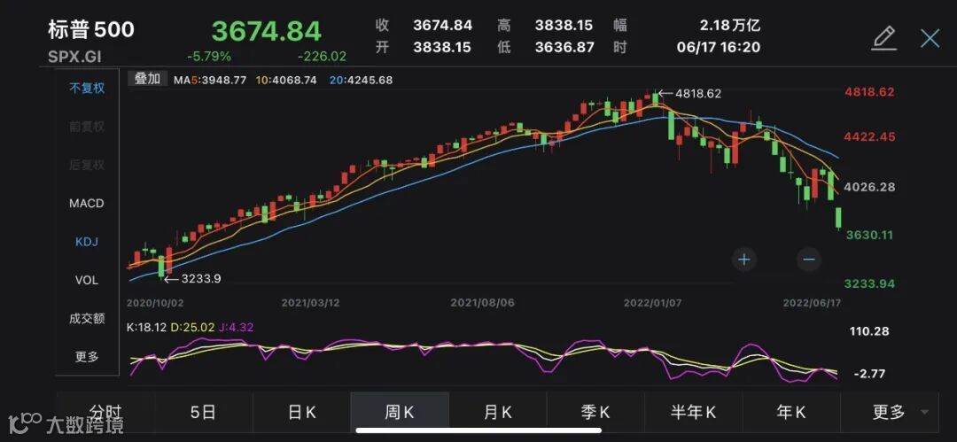Tap the large price 3674.84

pyautogui.click(x=266, y=31)
